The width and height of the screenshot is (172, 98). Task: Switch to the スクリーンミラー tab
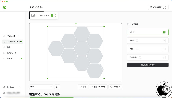[36, 7]
